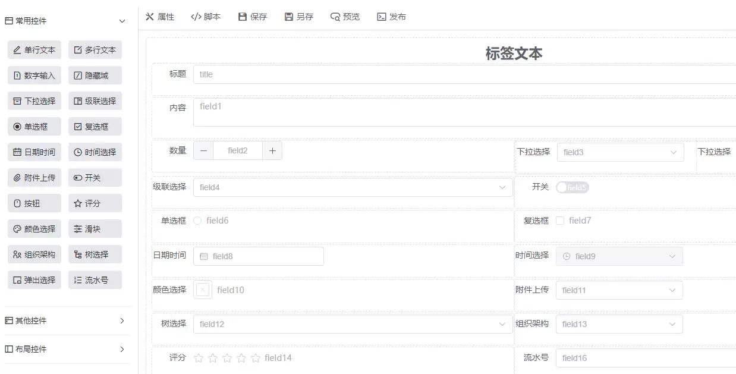
Task: Select the field6 radio button
Action: (x=197, y=221)
